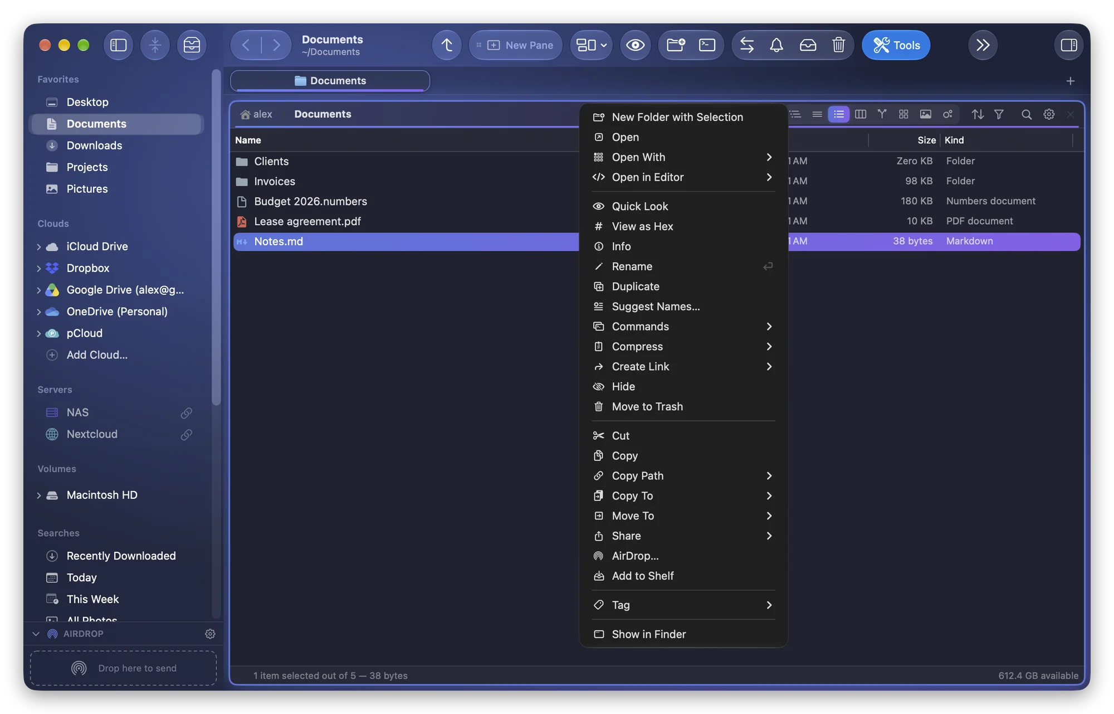Image resolution: width=1114 pixels, height=714 pixels.
Task: Choose View as Hex from context menu
Action: pos(683,226)
